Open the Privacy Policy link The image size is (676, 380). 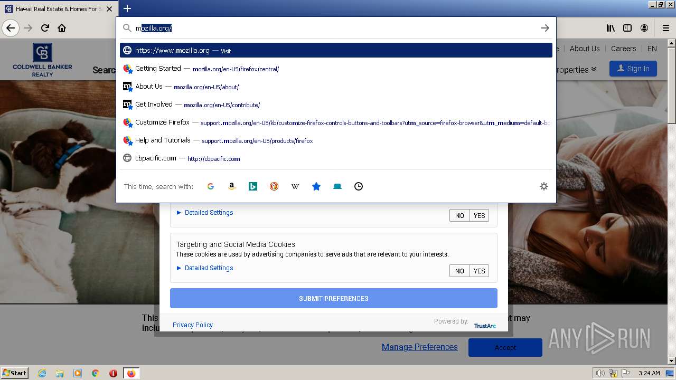193,325
